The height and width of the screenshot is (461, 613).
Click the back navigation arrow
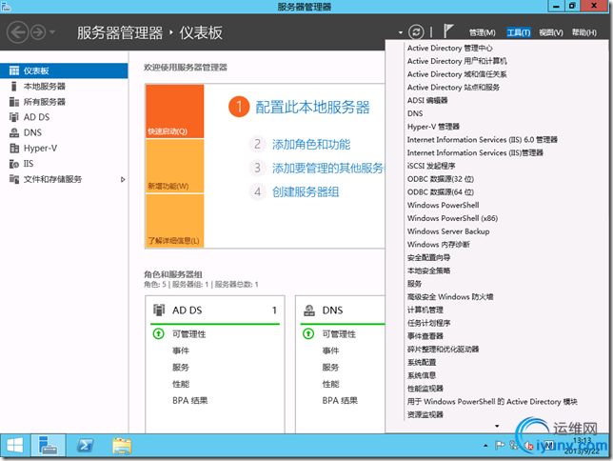tap(17, 32)
